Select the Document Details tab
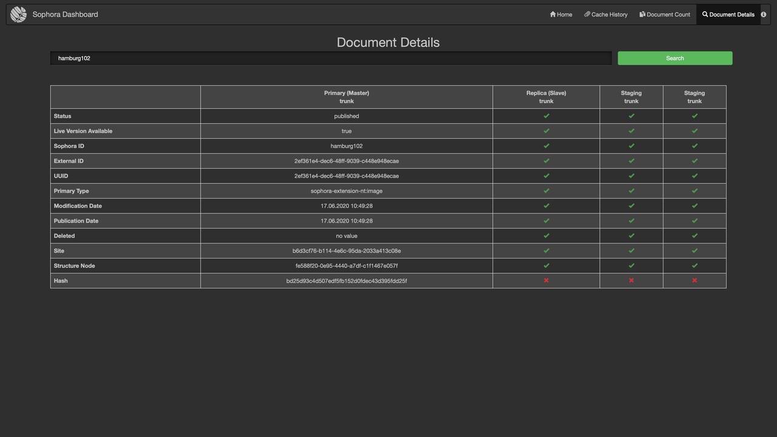777x437 pixels. (x=728, y=14)
